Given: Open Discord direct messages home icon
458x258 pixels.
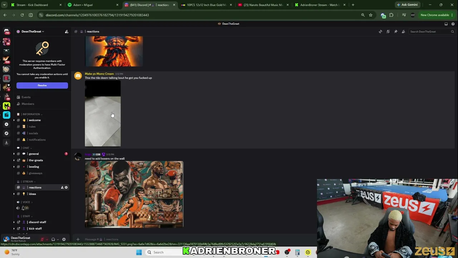Looking at the screenshot, I should click(x=6, y=32).
